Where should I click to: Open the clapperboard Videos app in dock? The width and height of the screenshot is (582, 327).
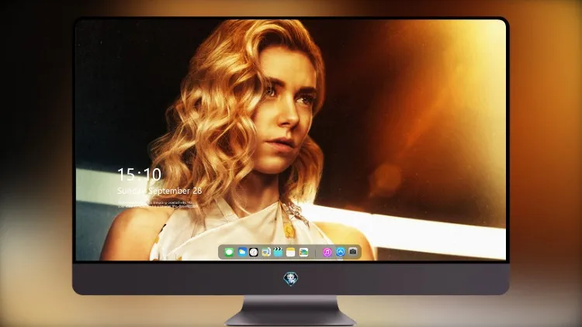coord(279,252)
